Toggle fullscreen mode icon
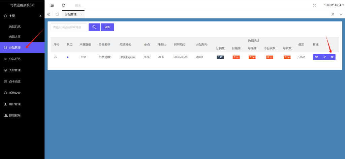Image resolution: width=345 pixels, height=159 pixels. (x=314, y=5)
